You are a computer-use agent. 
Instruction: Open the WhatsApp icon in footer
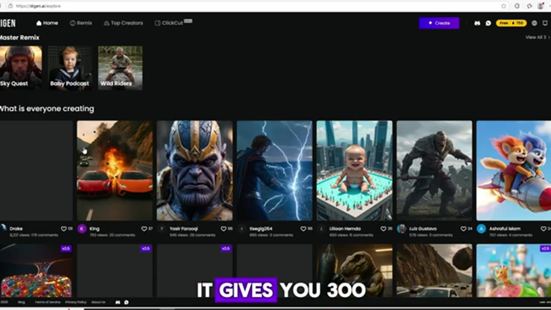(x=126, y=302)
